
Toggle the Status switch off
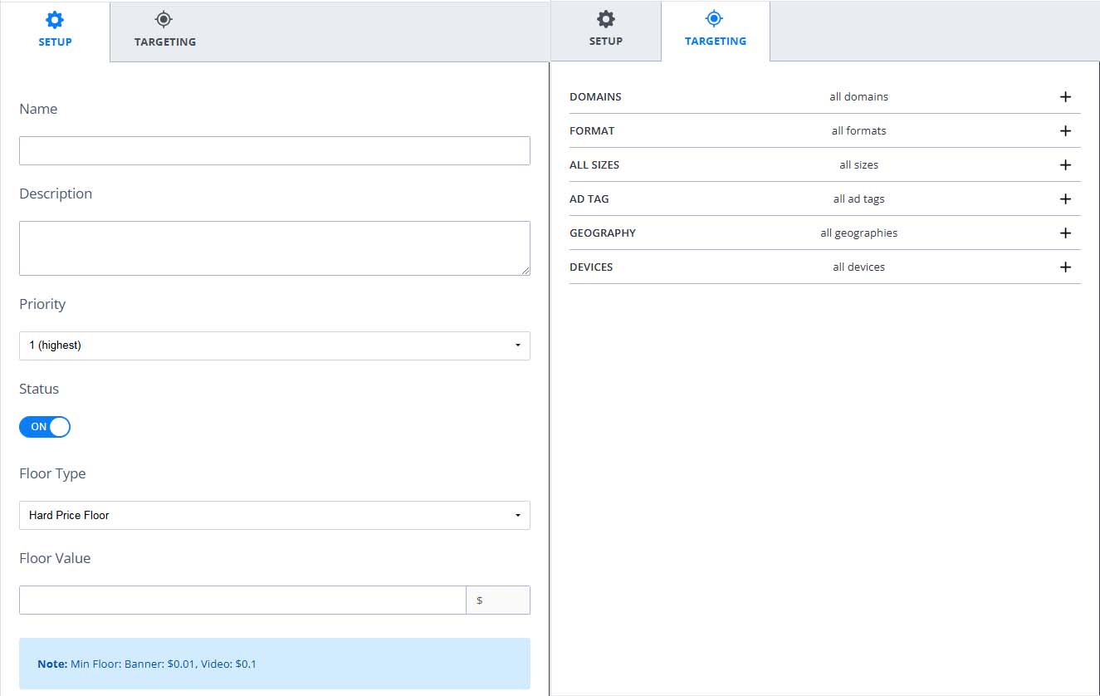(45, 427)
